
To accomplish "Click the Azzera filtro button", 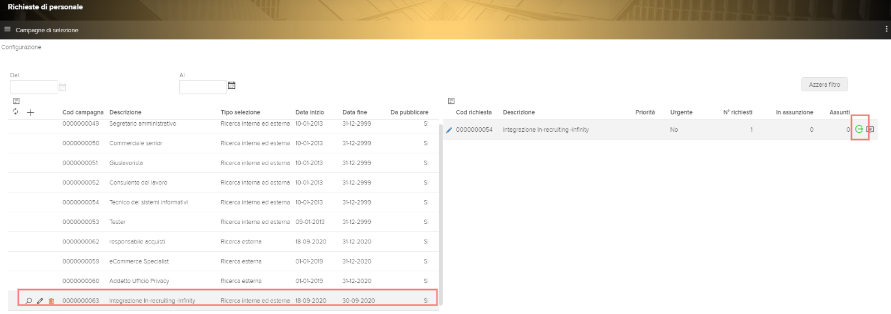I will (x=824, y=84).
